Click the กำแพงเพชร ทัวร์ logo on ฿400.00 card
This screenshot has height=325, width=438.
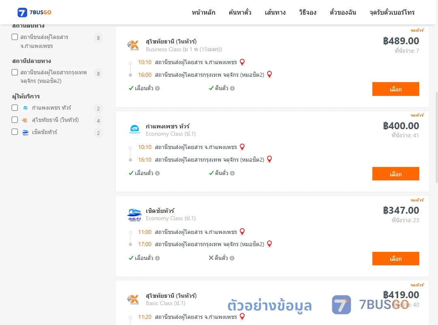pos(135,129)
